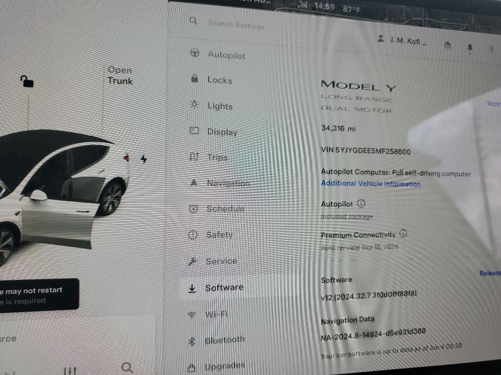Open the Schedule settings menu

pos(216,209)
